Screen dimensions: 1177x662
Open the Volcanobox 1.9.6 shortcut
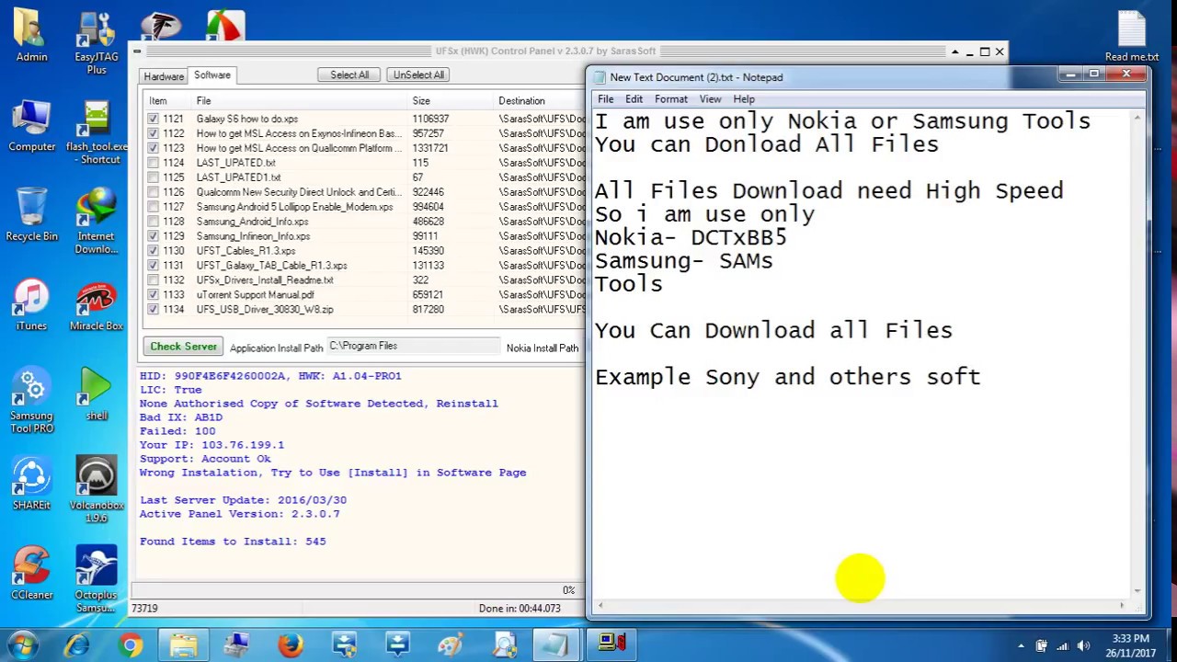pos(97,490)
